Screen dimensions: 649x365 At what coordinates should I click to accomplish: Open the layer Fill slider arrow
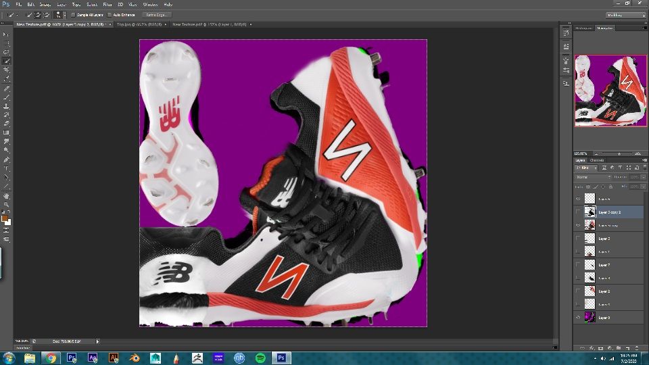644,187
